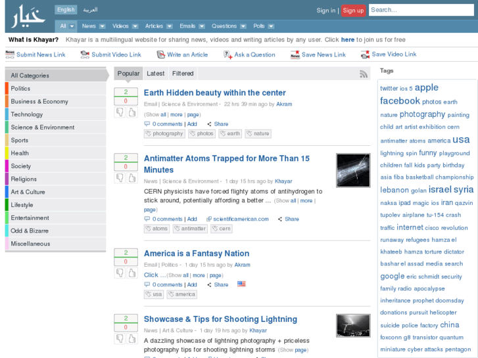
Task: Thumbs up America is a Fantasy Nation
Action: 132,273
